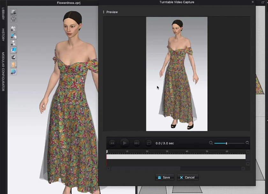The image size is (268, 194).
Task: Click the orange avatar skin icon
Action: tap(13, 65)
